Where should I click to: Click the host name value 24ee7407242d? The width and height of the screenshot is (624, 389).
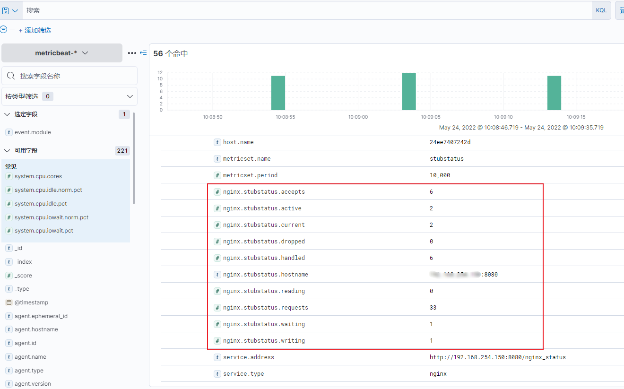[x=450, y=142]
